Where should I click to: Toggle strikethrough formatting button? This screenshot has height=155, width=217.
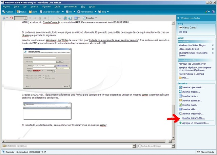click(x=45, y=18)
